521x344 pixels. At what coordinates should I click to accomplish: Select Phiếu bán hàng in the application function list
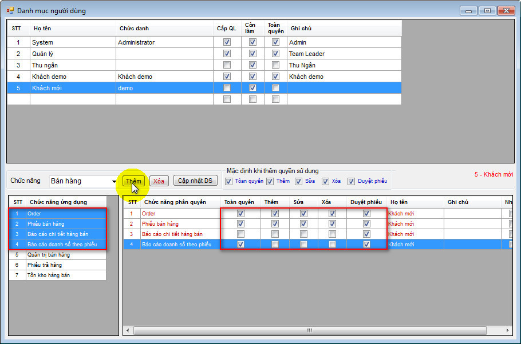[66, 223]
